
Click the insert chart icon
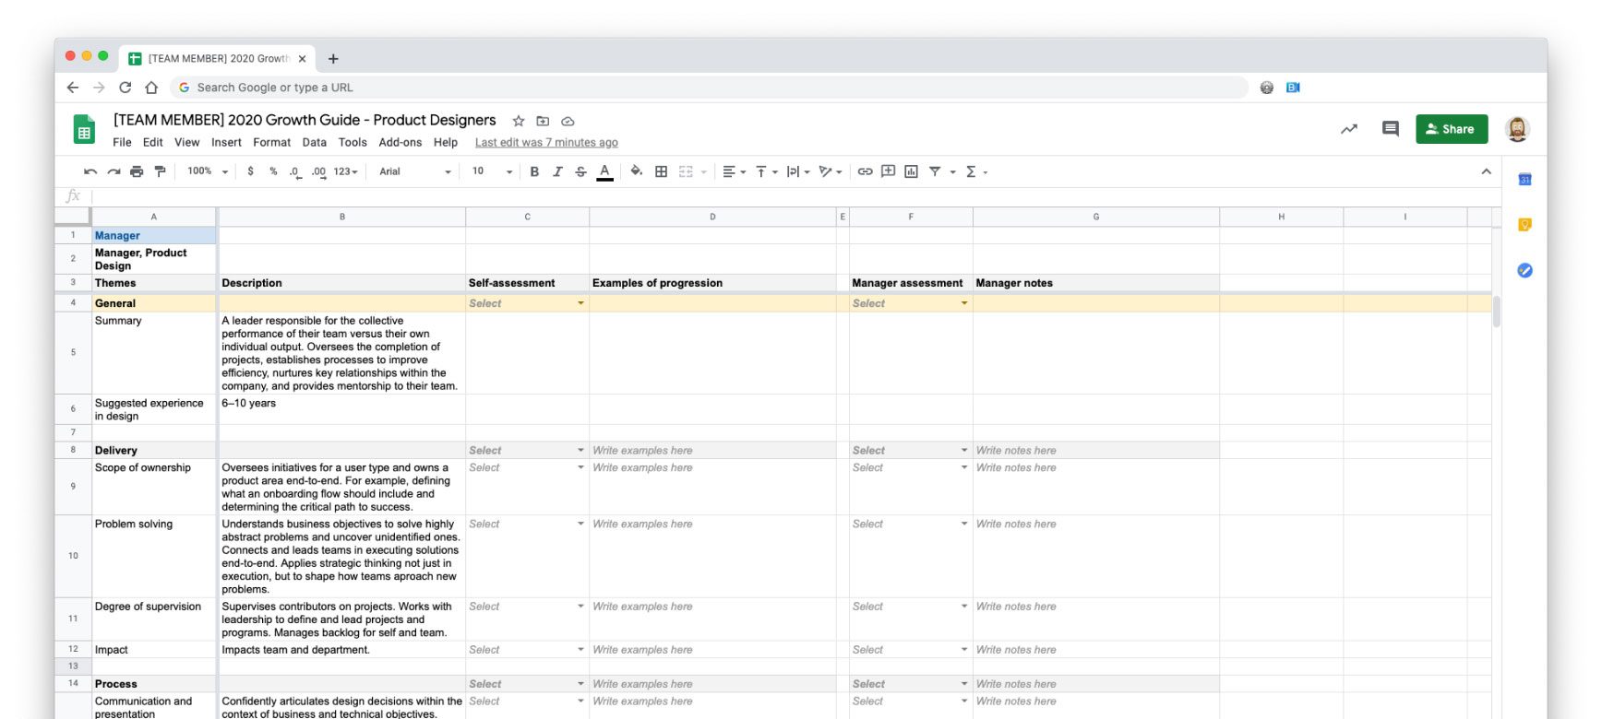click(911, 171)
